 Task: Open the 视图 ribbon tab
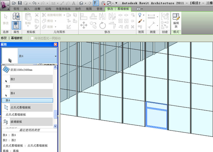tap(89, 9)
